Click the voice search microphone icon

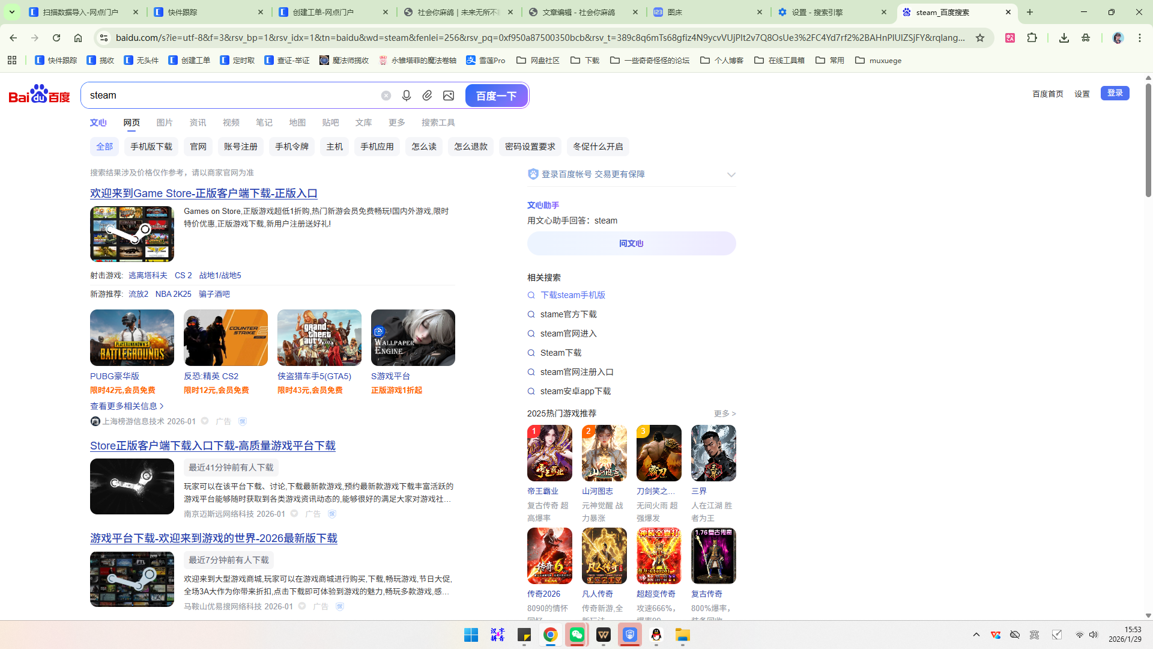point(407,96)
